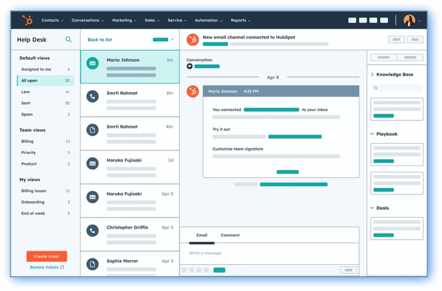Click phone icon on Christopher Griffin ticket
The height and width of the screenshot is (291, 442).
click(92, 230)
